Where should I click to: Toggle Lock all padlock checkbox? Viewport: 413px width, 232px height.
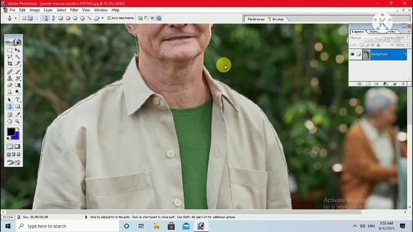(378, 45)
